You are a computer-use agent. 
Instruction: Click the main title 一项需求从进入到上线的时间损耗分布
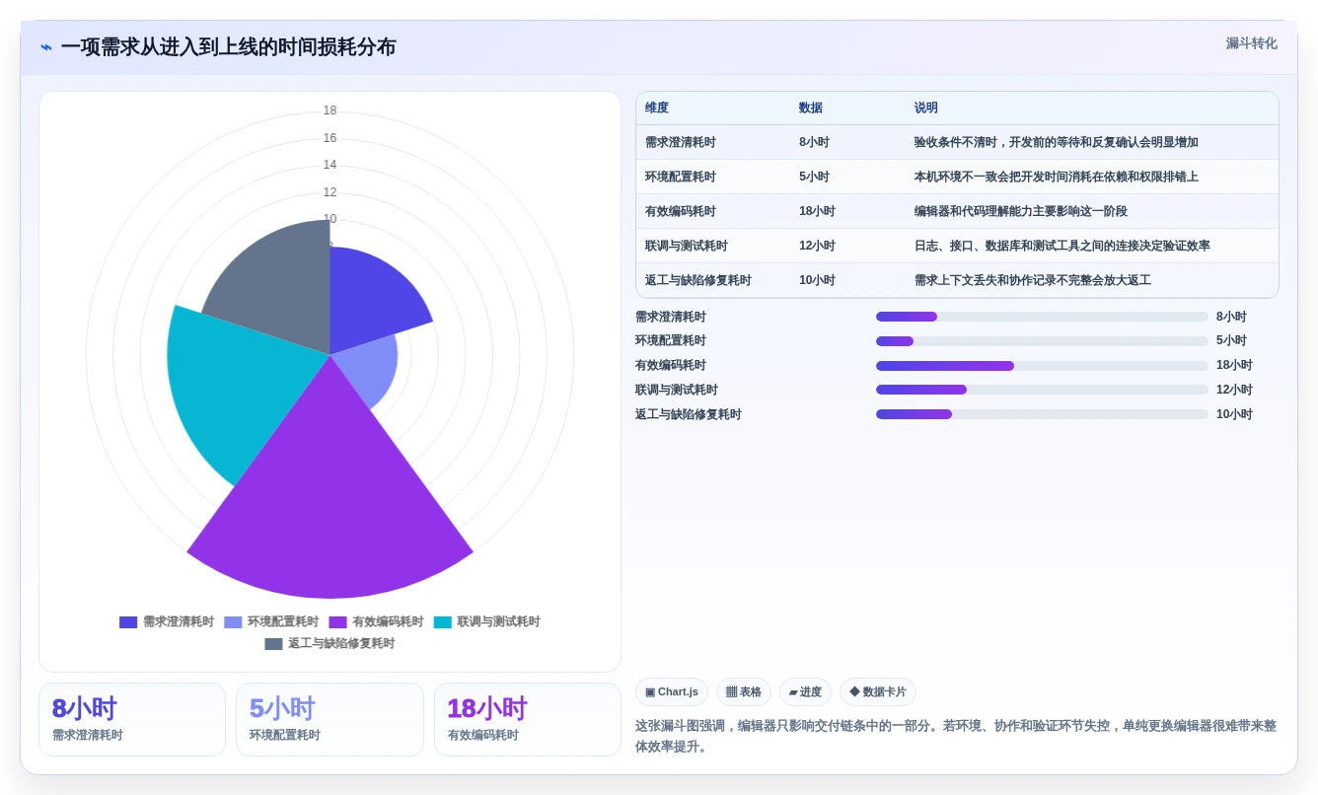pos(229,47)
